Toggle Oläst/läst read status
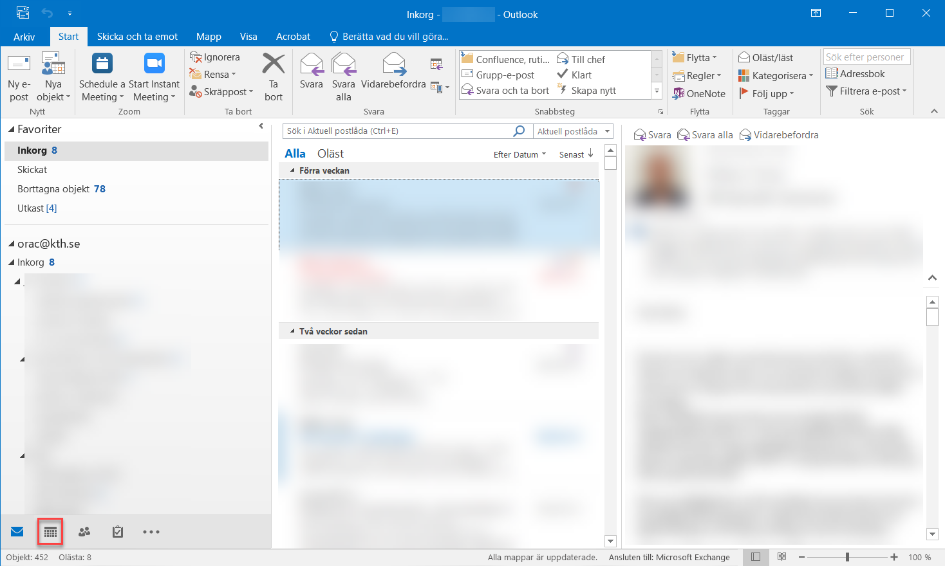This screenshot has width=945, height=566. click(x=765, y=57)
